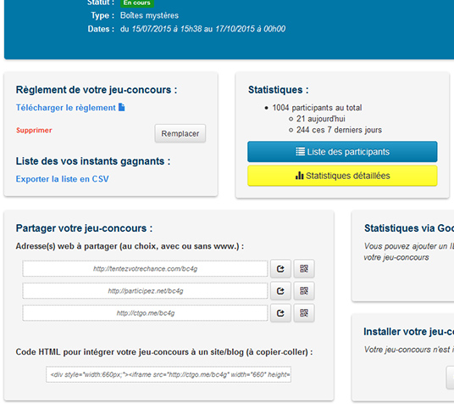Click the '1004 participants au total' text
The width and height of the screenshot is (454, 404).
(x=317, y=108)
